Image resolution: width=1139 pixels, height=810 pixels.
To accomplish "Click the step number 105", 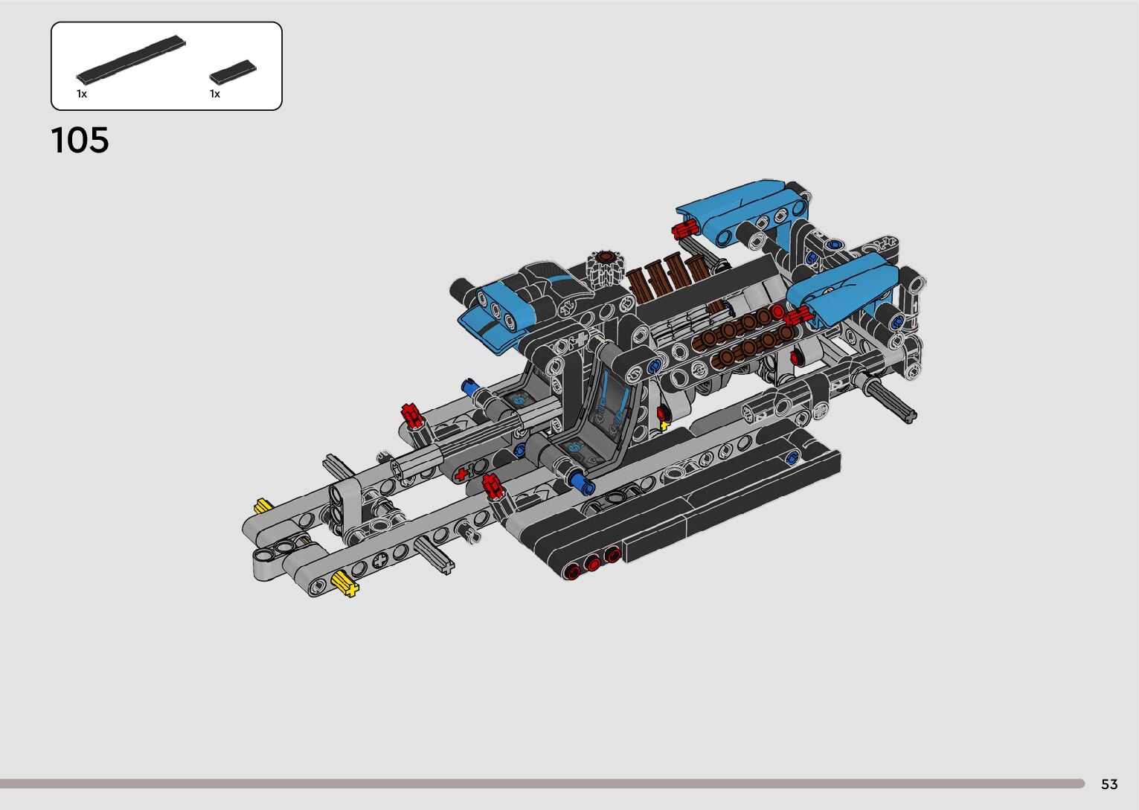I will (x=80, y=141).
